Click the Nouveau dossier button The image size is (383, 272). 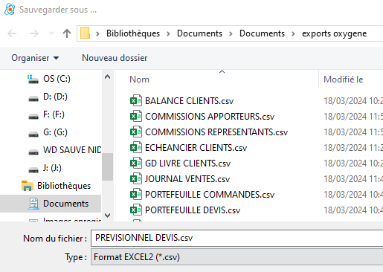click(115, 58)
